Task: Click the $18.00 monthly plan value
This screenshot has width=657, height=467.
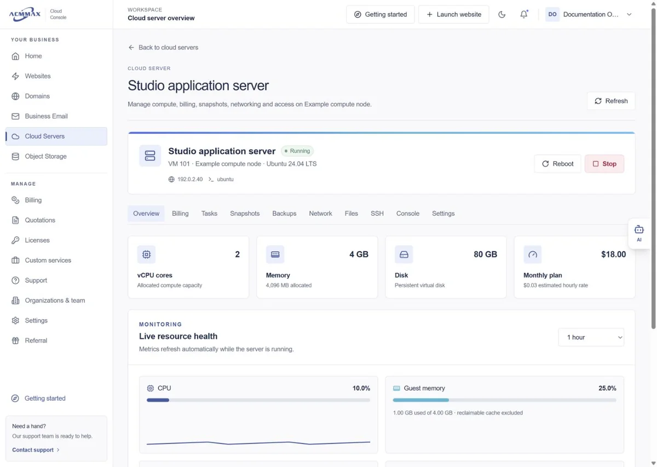Action: pos(613,255)
